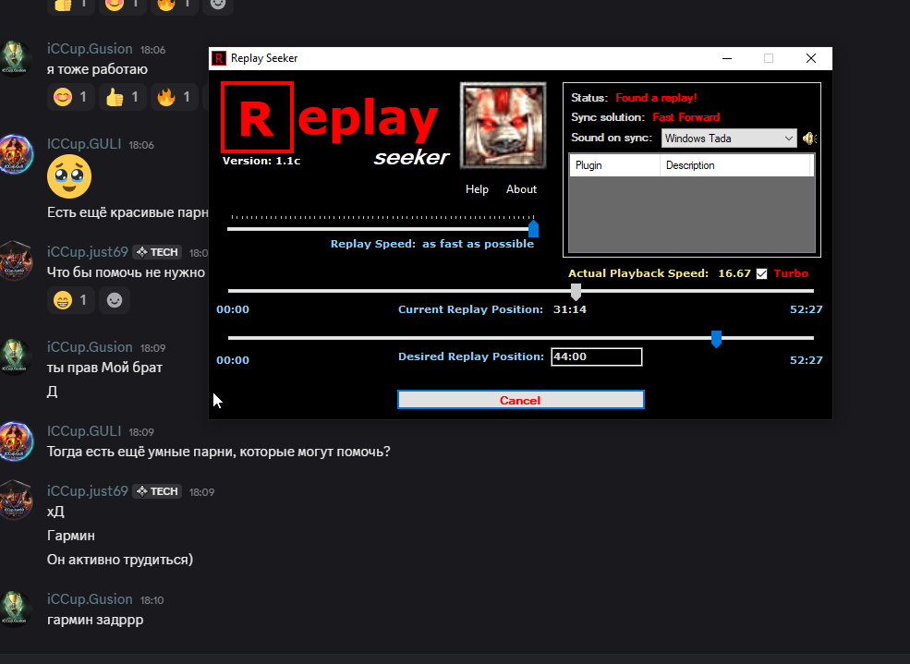910x664 pixels.
Task: Click hero portrait image in Replay Seeker
Action: (504, 126)
